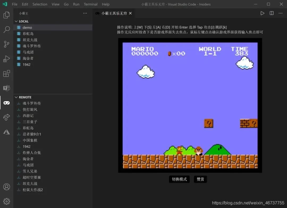This screenshot has height=208, width=287.
Task: Open the Extensions view icon
Action: click(x=7, y=73)
